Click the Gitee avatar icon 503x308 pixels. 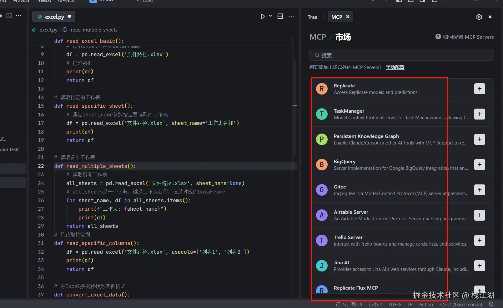322,190
